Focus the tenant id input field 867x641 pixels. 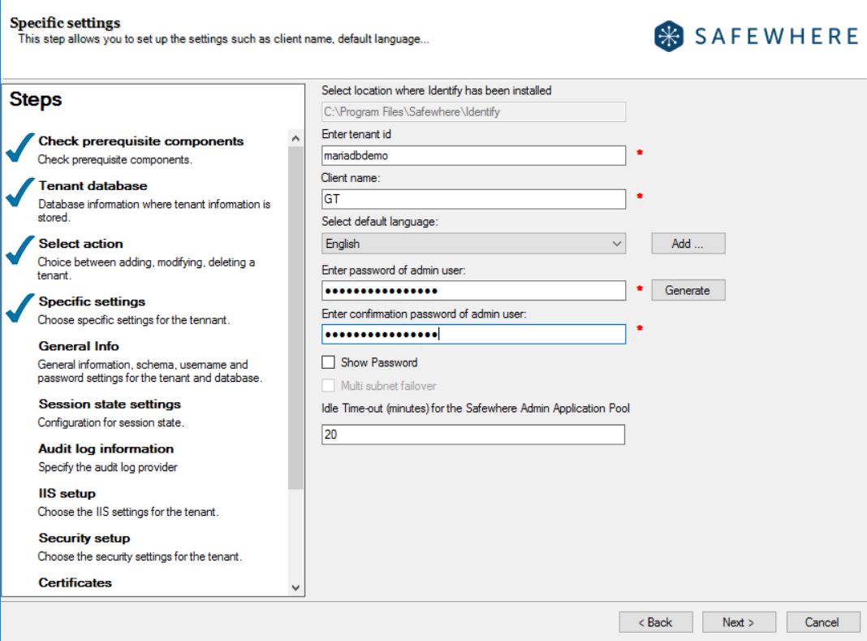pyautogui.click(x=473, y=155)
